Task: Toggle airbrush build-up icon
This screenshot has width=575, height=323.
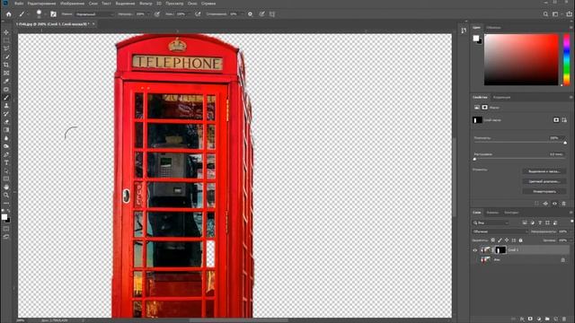Action: pyautogui.click(x=198, y=14)
